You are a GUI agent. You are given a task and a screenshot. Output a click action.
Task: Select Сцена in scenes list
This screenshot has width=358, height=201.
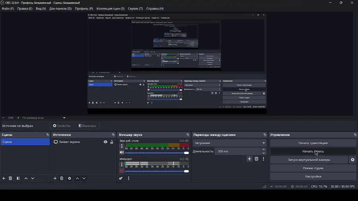click(25, 142)
